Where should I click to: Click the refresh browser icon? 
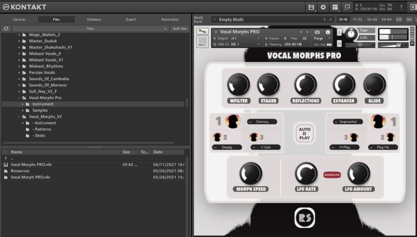coord(6,28)
